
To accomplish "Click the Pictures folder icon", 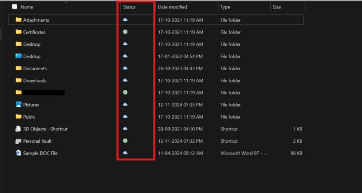I will [x=19, y=105].
